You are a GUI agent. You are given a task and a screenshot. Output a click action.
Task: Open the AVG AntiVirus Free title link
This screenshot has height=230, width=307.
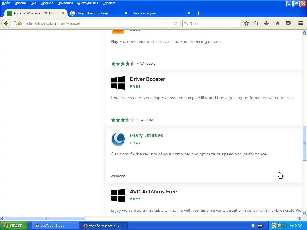click(153, 192)
